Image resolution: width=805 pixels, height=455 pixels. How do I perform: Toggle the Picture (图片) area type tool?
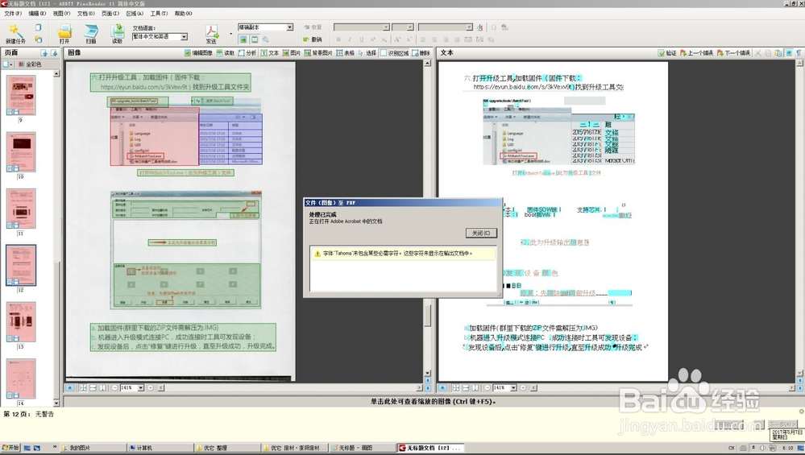(x=292, y=53)
